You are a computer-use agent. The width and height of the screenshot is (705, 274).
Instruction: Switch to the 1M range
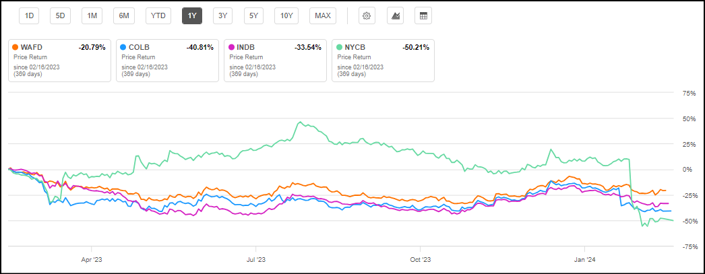[92, 15]
